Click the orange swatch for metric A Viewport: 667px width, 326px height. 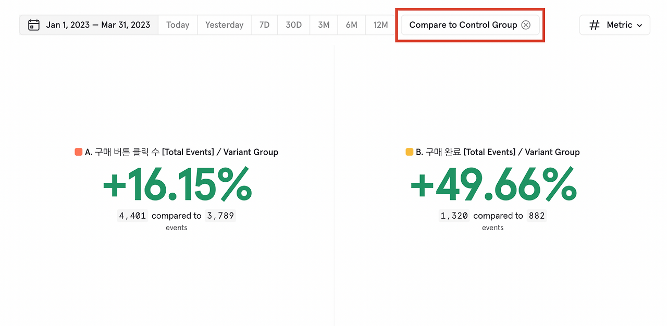coord(79,152)
